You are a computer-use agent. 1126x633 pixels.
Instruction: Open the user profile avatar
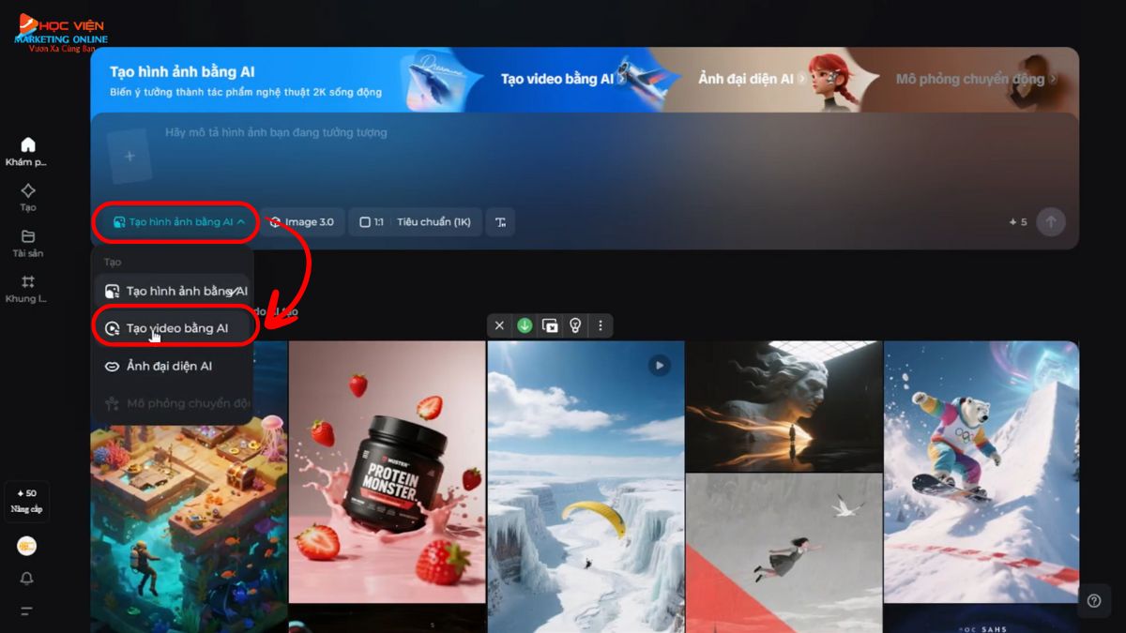27,546
